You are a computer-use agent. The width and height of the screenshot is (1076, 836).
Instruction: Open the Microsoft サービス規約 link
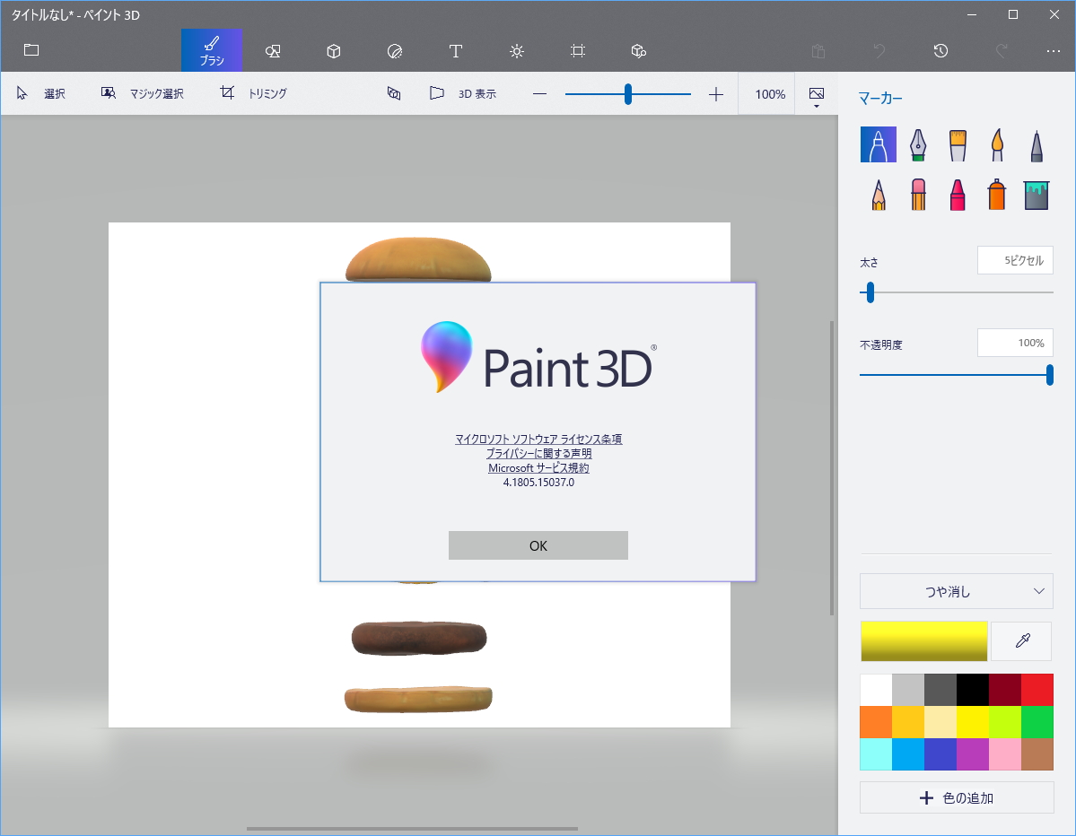click(538, 466)
